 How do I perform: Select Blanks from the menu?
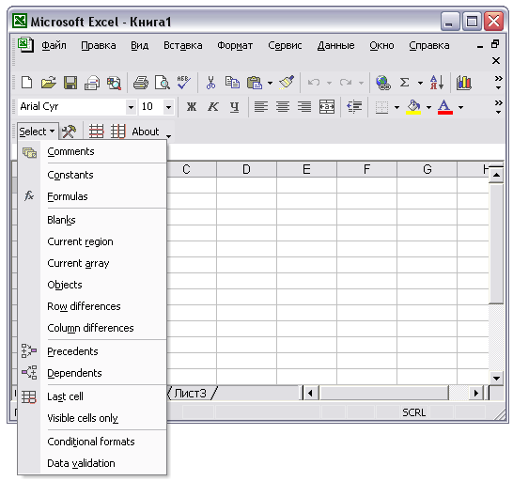click(93, 220)
